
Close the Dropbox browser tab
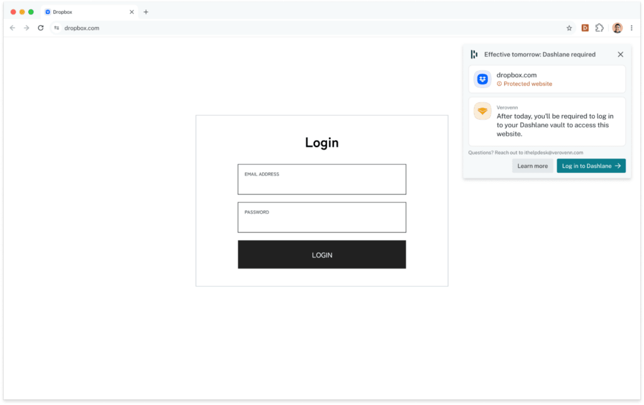[x=131, y=12]
